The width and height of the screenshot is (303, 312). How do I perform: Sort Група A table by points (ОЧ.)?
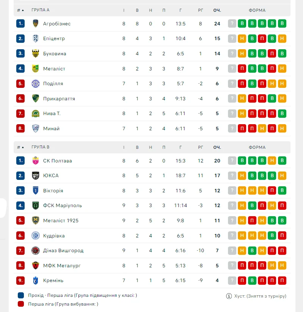(x=217, y=10)
